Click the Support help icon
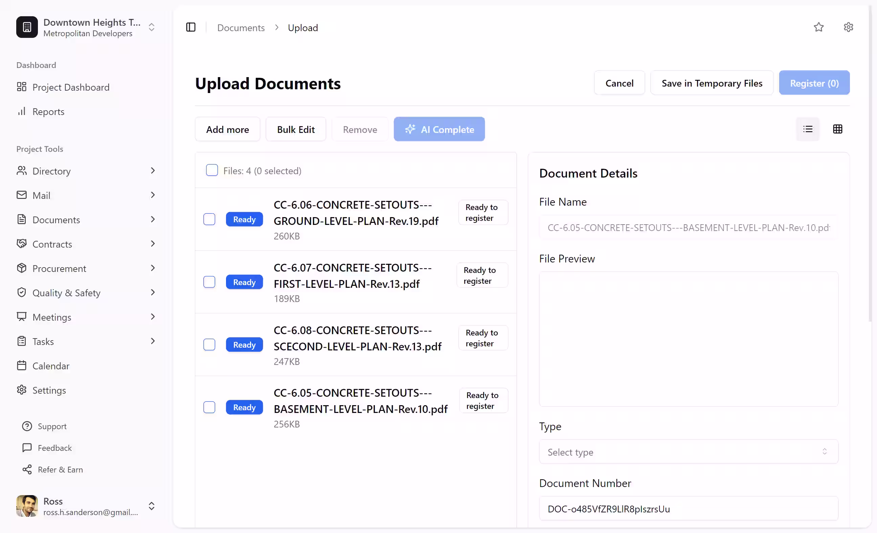 coord(27,426)
